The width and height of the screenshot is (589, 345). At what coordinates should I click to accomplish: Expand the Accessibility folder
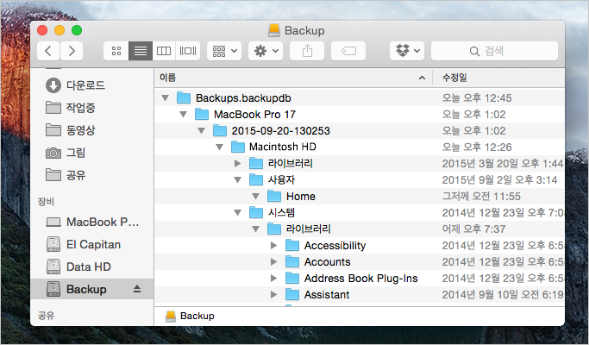tap(274, 246)
